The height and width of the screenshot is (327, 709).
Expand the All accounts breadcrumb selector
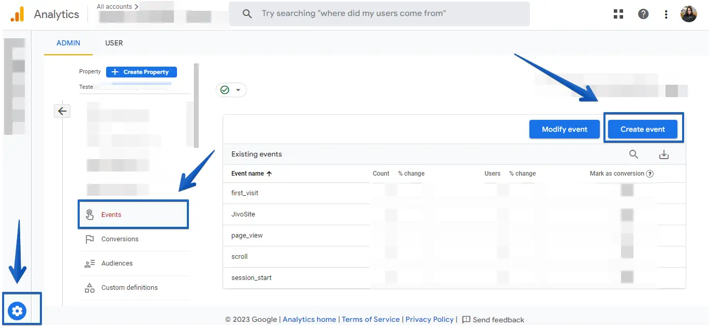click(x=117, y=7)
